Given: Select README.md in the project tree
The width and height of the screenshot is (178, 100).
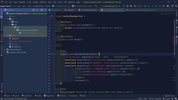Looking at the screenshot, I should point(16,47).
